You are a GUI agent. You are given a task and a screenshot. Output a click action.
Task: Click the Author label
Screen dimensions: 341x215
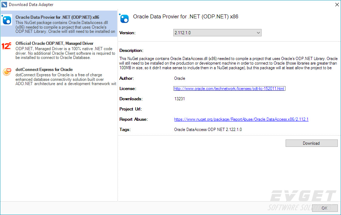point(127,78)
